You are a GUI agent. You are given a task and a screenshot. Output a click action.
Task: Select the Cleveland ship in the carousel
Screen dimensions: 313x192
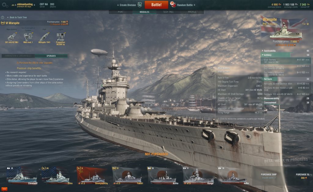22,175
